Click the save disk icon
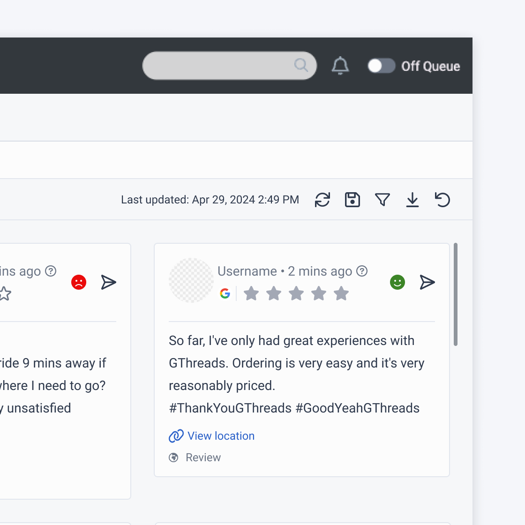 click(352, 200)
